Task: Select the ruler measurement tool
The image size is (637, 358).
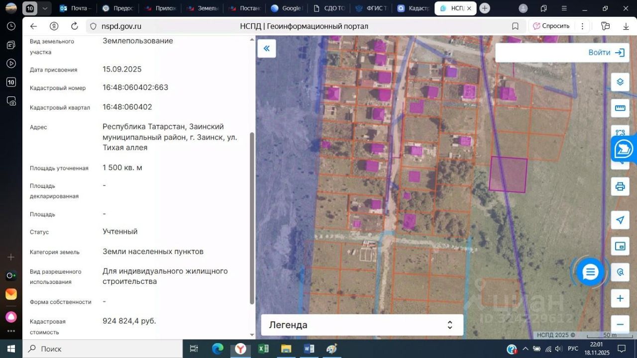Action: click(x=620, y=108)
